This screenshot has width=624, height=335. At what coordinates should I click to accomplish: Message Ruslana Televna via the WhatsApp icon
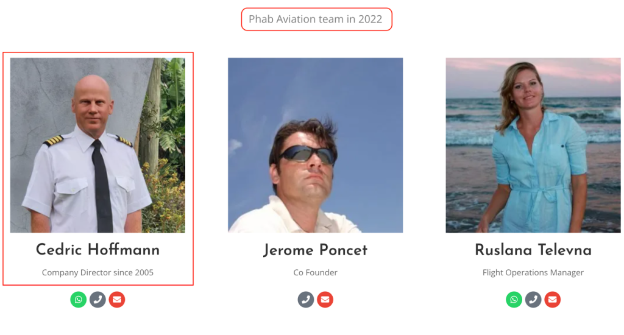coord(514,300)
